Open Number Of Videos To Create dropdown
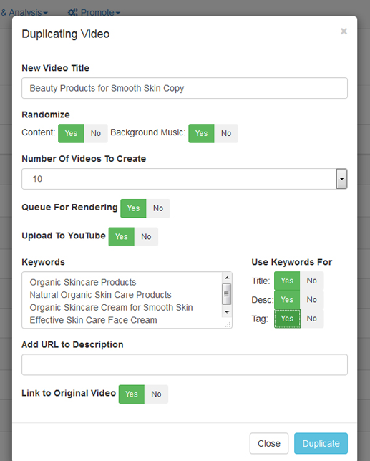This screenshot has width=370, height=461. coord(185,179)
